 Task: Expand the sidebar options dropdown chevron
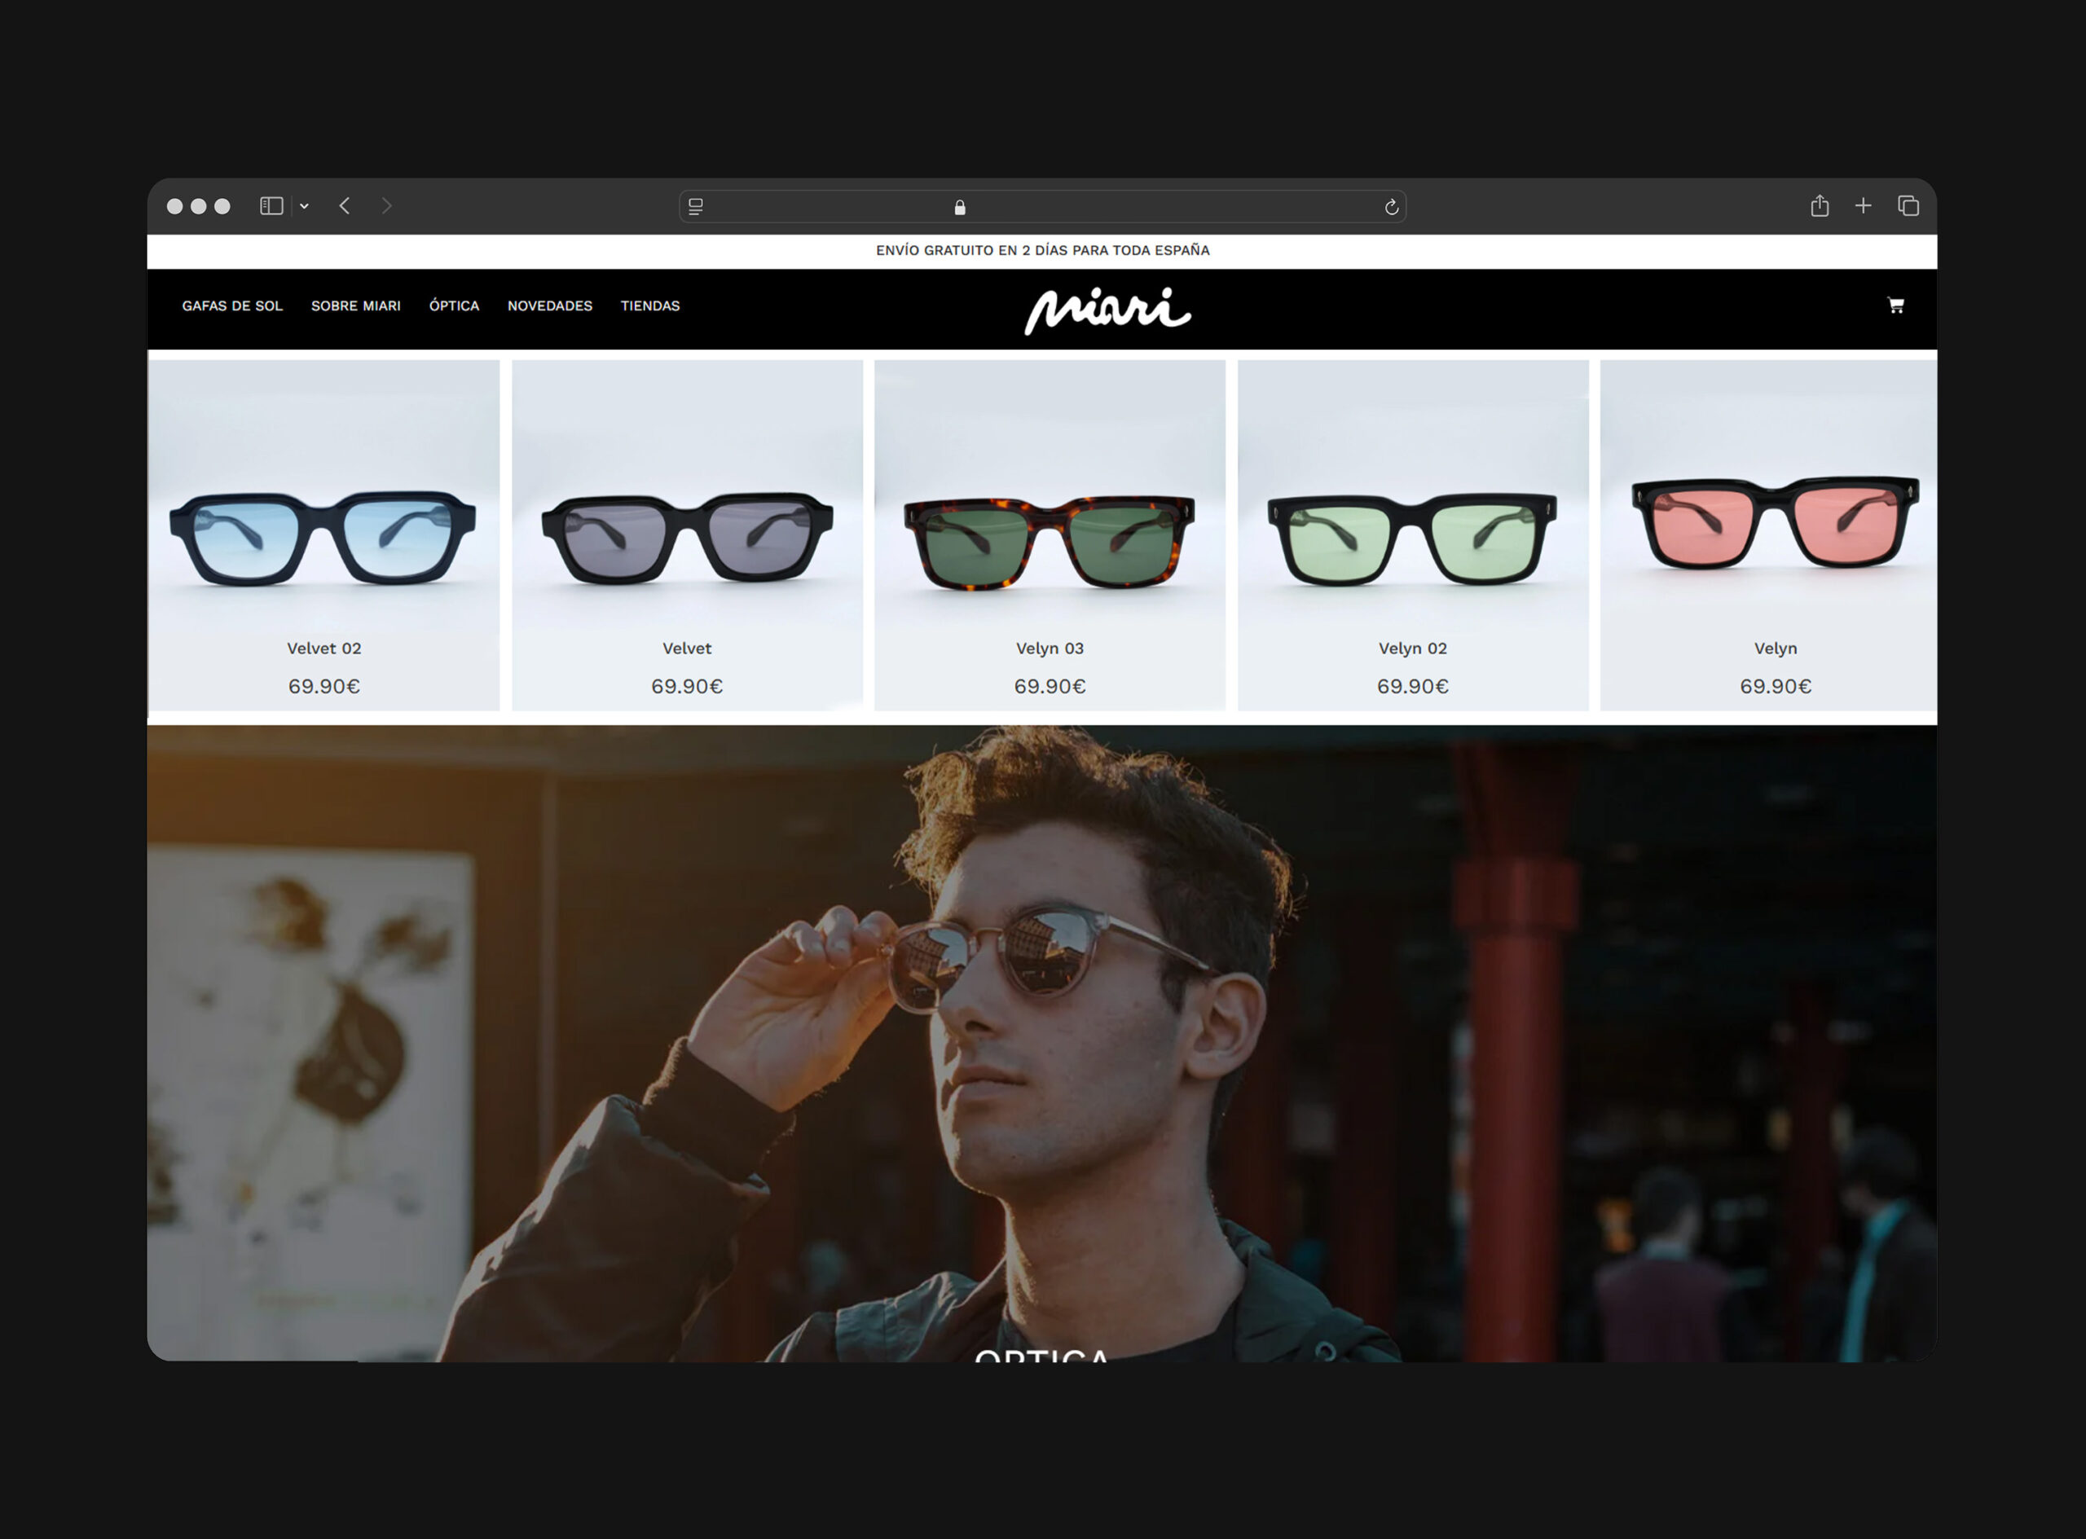305,206
